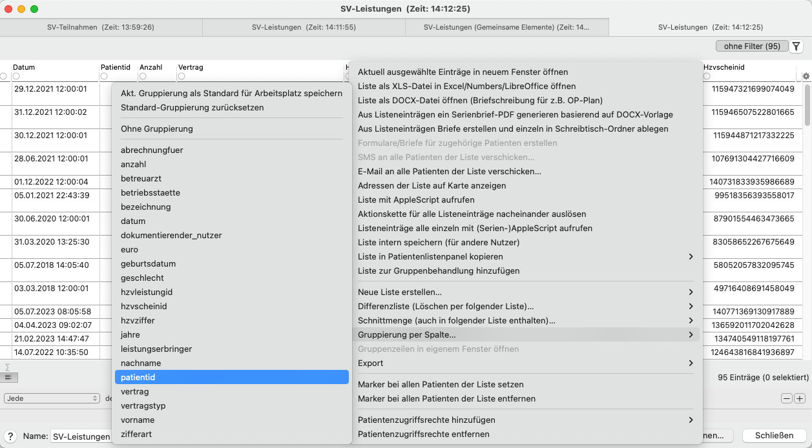This screenshot has height=448, width=812.
Task: Click the Schließen button
Action: coord(774,436)
